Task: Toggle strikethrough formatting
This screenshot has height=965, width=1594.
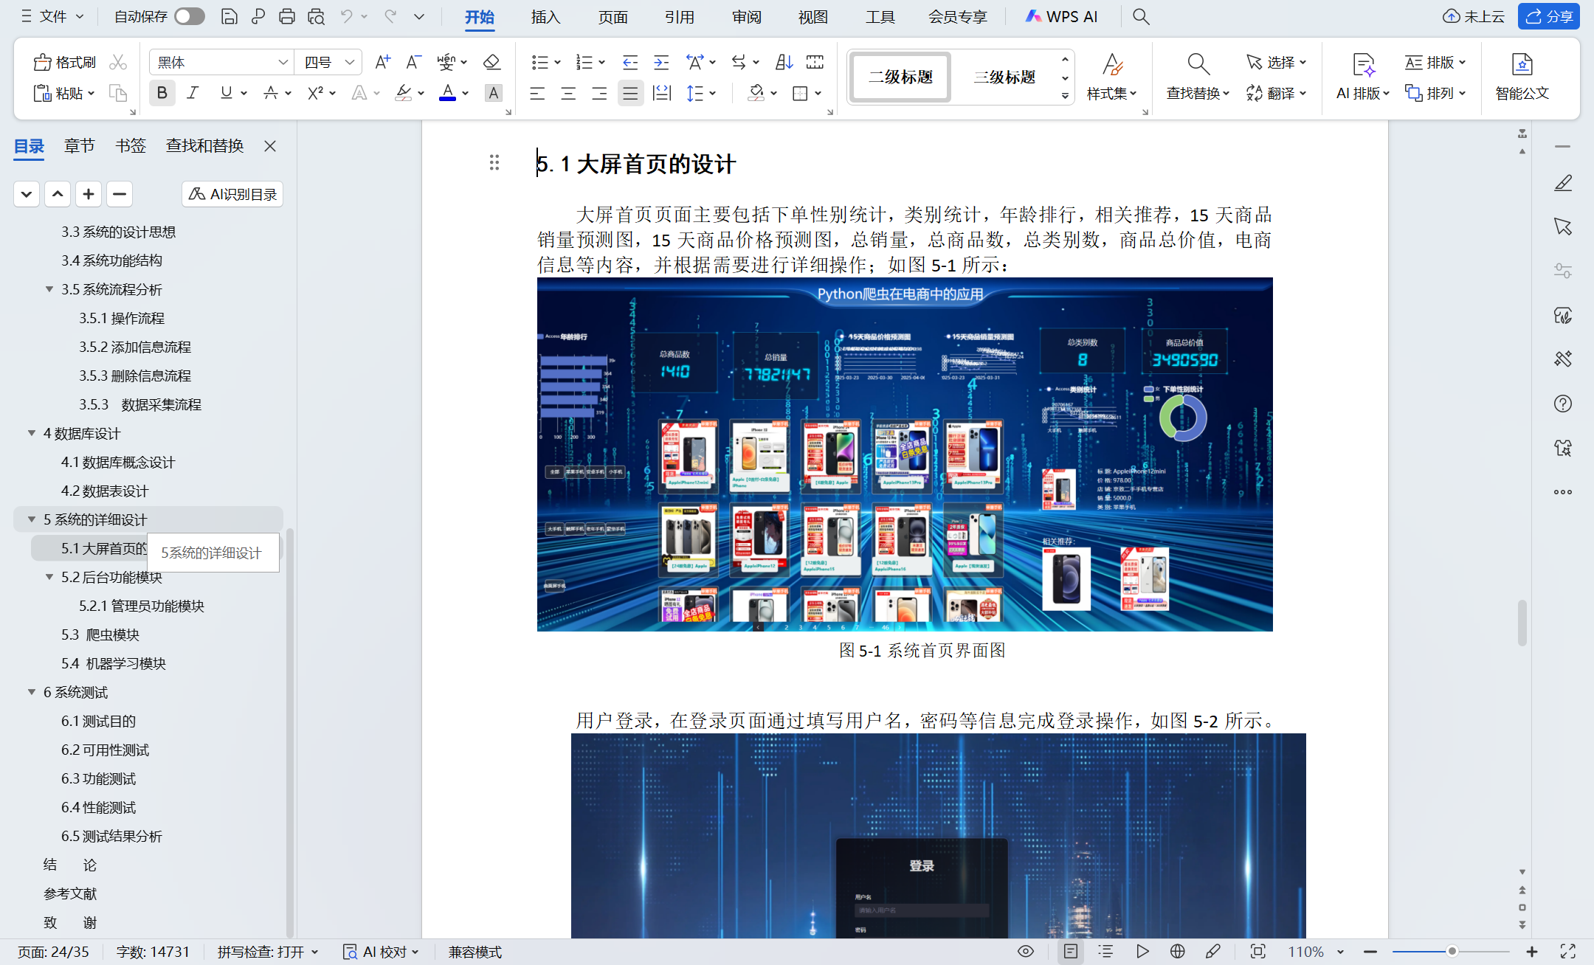Action: 271,93
